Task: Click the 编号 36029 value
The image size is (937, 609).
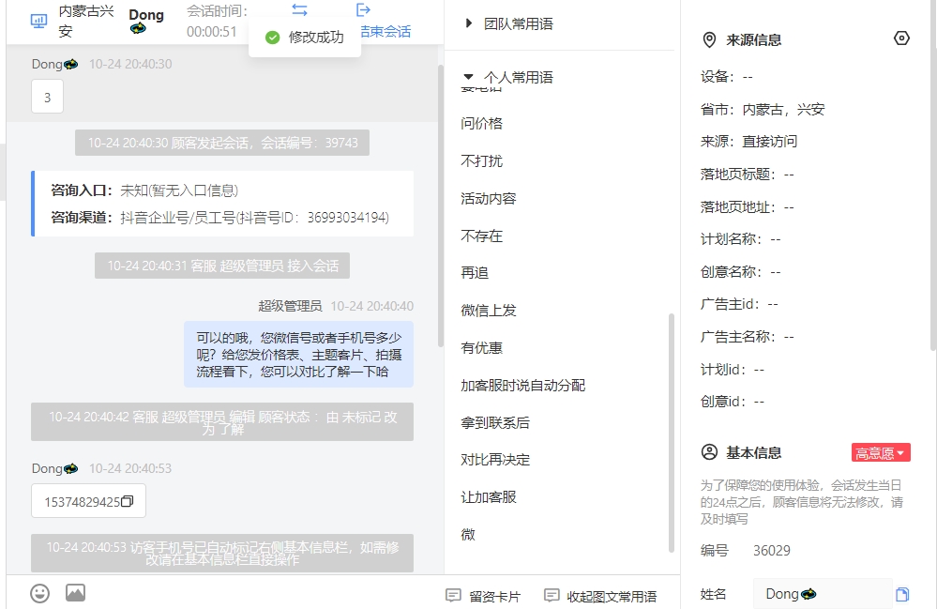Action: tap(772, 551)
